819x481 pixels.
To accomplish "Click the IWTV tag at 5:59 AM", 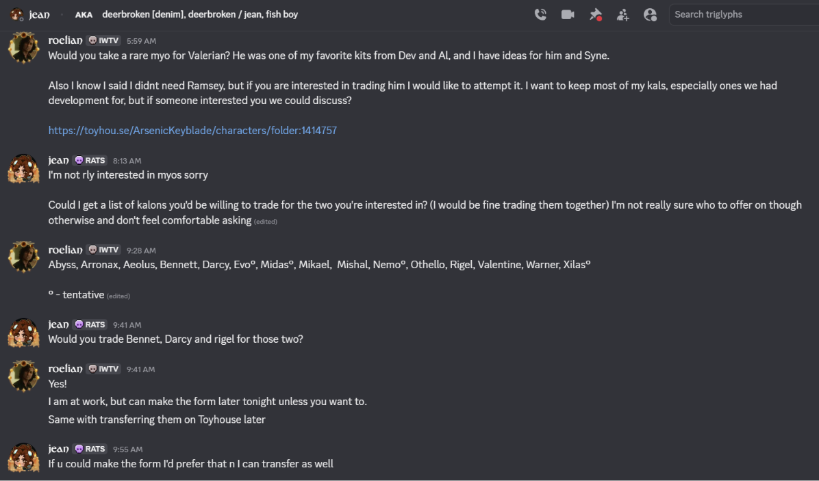I will [x=103, y=40].
